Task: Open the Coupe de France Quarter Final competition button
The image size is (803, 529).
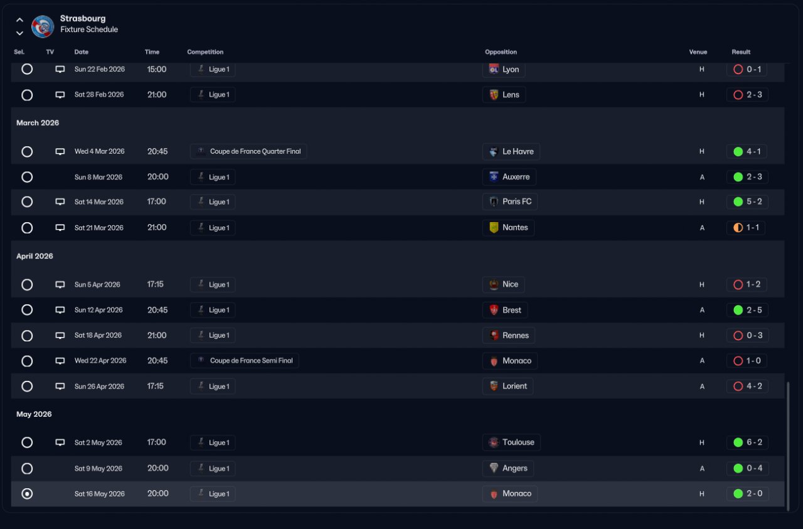Action: coord(248,151)
